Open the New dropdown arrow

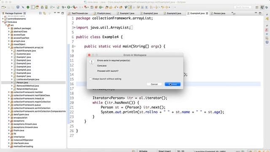pos(5,7)
